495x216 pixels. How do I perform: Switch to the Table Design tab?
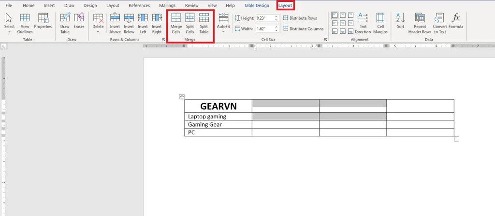pyautogui.click(x=257, y=5)
